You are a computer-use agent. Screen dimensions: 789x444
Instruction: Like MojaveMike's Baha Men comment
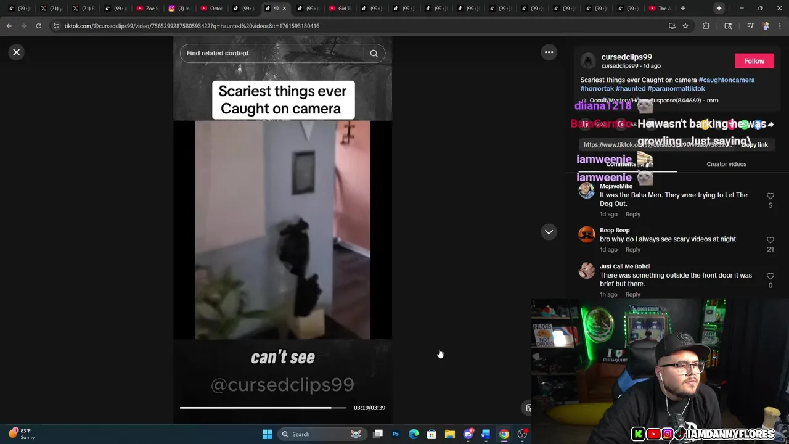(x=770, y=196)
